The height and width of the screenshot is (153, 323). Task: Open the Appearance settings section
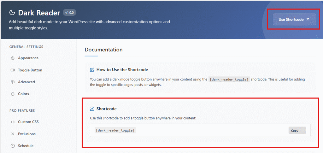pyautogui.click(x=28, y=58)
